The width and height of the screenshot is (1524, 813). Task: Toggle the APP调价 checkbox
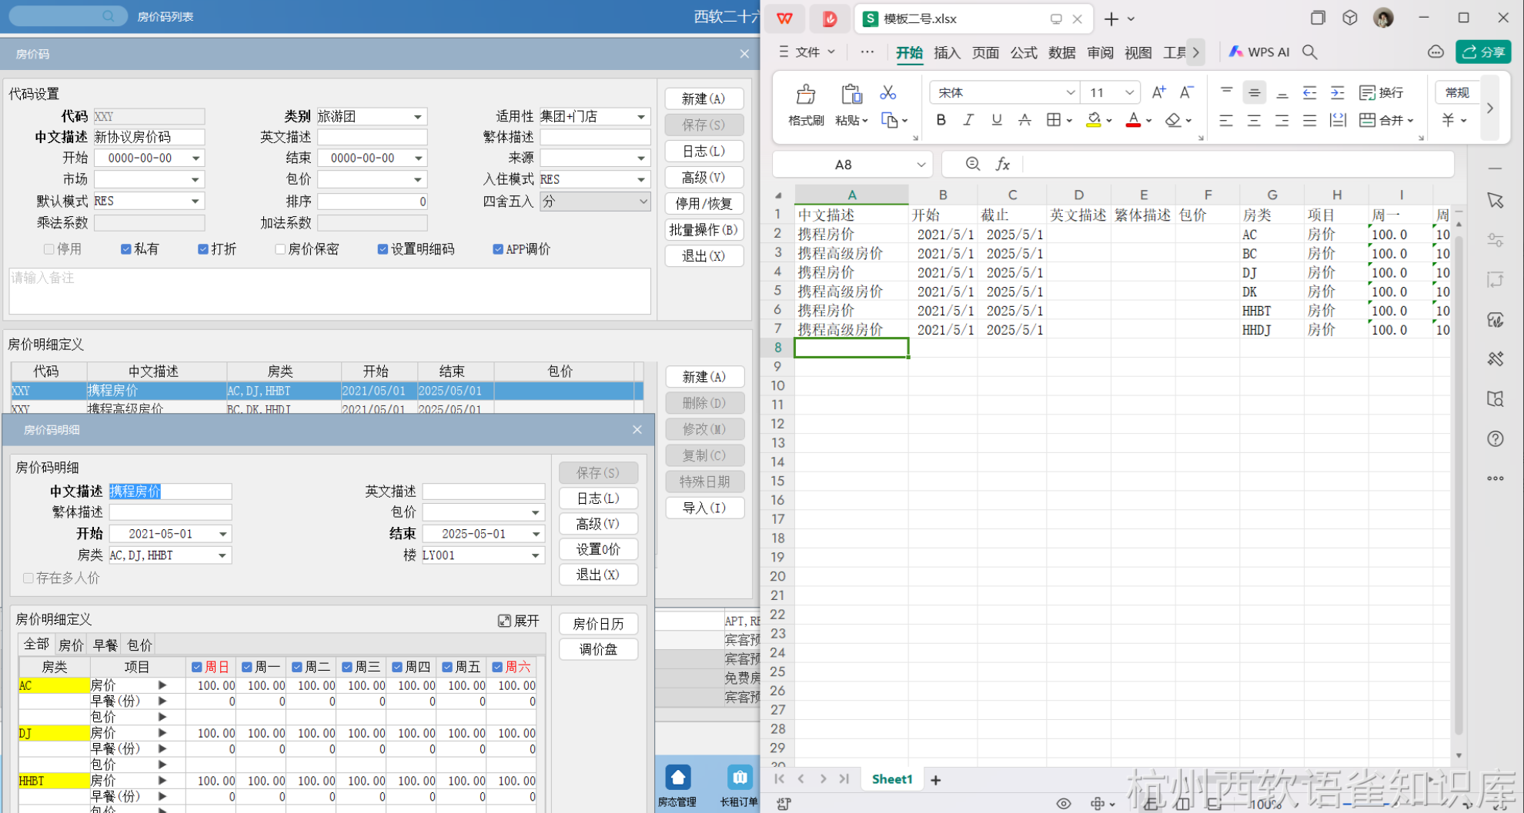click(498, 249)
